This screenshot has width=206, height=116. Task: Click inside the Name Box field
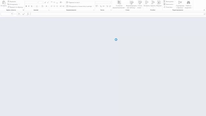6,14
